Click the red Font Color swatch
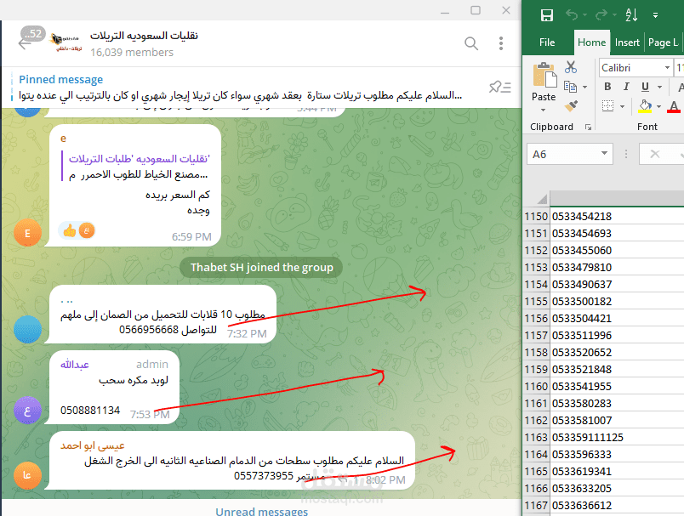This screenshot has height=516, width=684. pos(674,111)
